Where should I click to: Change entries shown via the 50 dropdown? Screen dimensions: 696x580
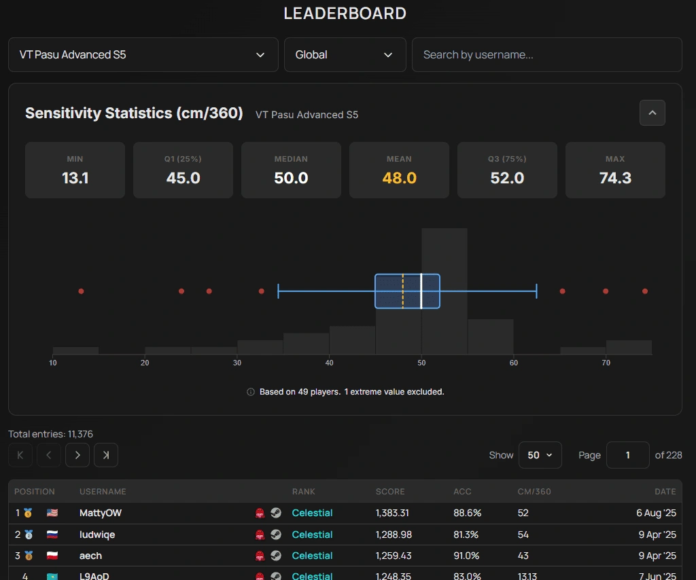(540, 455)
